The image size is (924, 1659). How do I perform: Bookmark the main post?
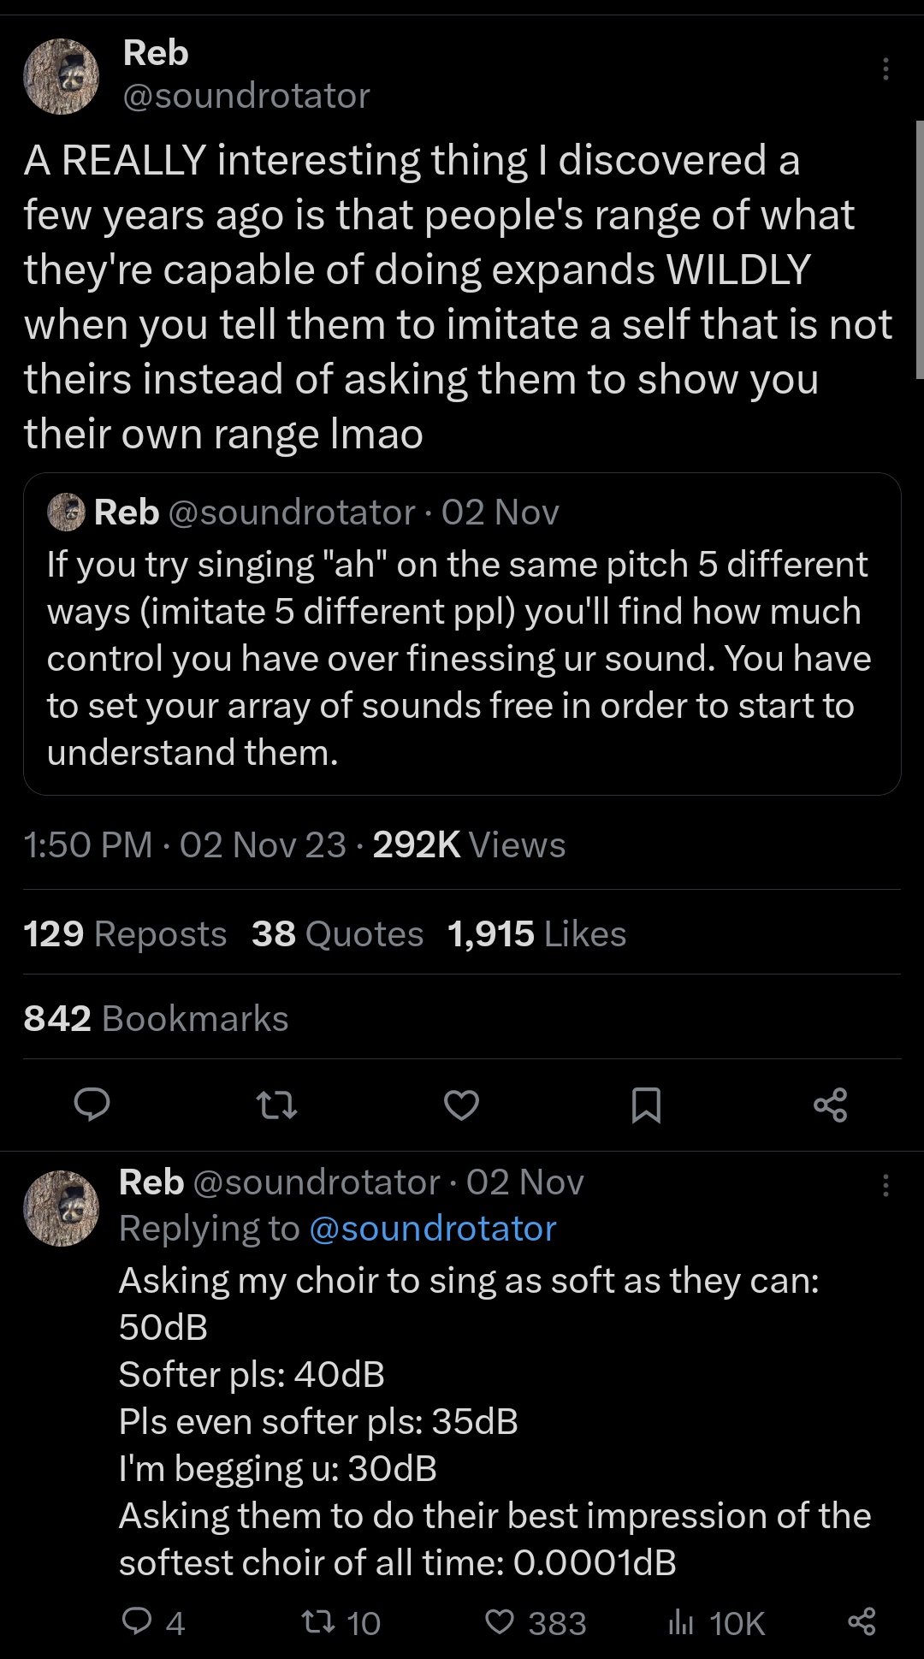point(646,1105)
